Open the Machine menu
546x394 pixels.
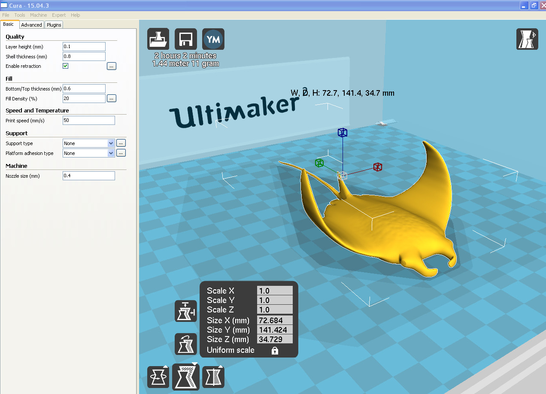(39, 15)
